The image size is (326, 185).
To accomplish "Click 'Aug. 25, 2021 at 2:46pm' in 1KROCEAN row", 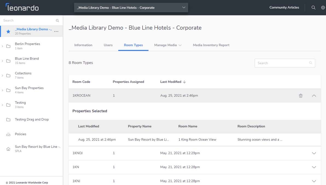I will pos(179,96).
